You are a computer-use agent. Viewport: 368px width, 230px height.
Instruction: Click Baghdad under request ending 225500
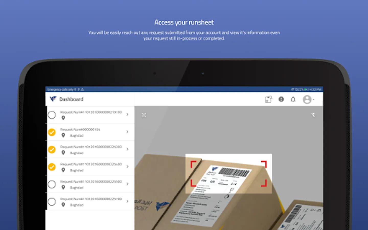pos(77,188)
